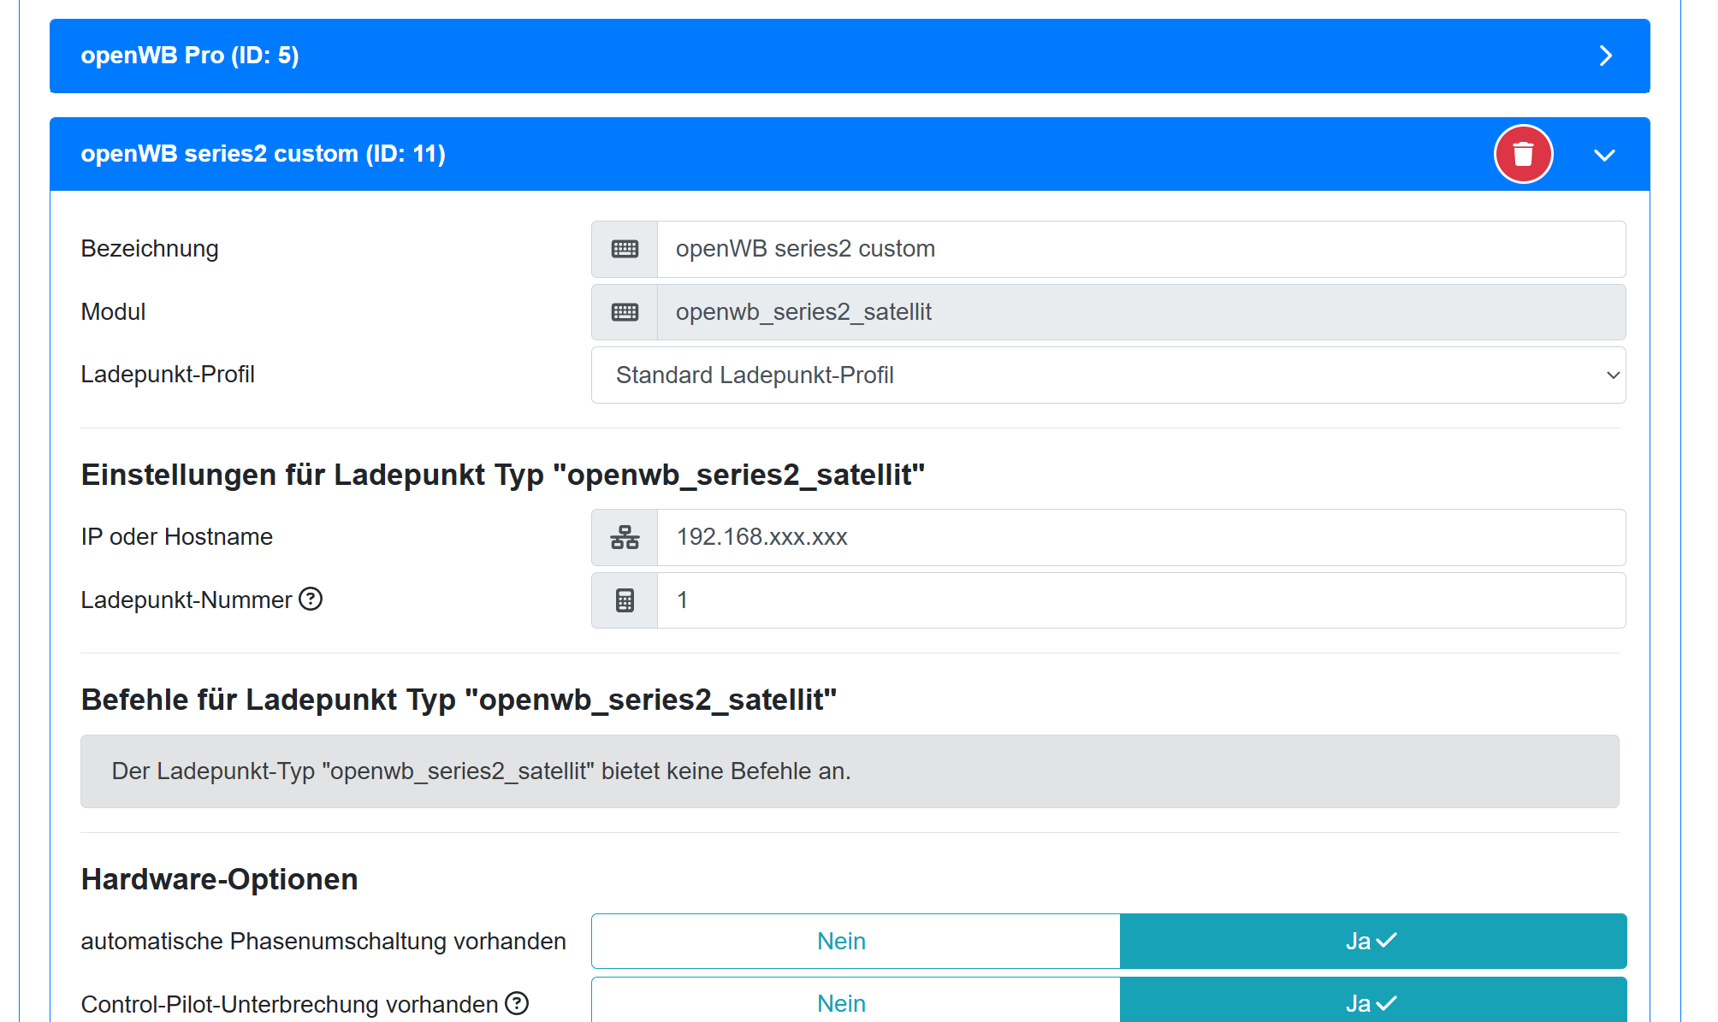
Task: Set Control-Pilot-Unterbrechung to Ja
Action: point(1372,1000)
